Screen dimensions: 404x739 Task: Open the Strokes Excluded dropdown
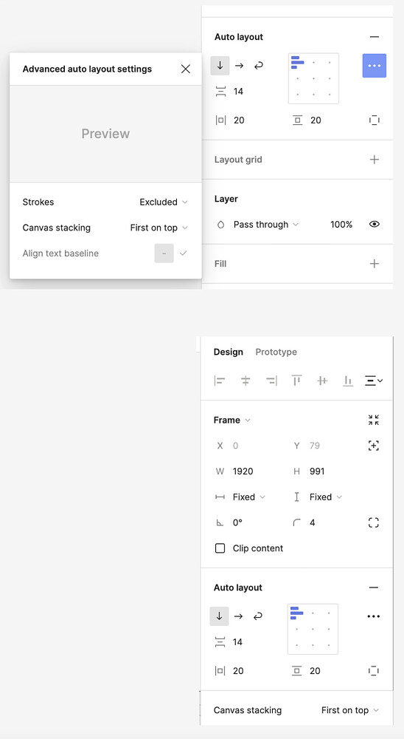[164, 202]
